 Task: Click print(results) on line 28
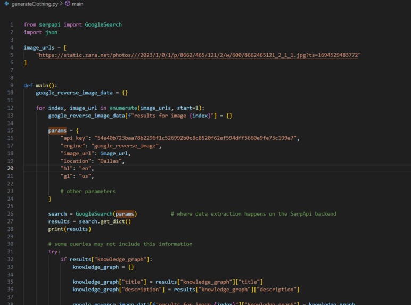(x=69, y=229)
